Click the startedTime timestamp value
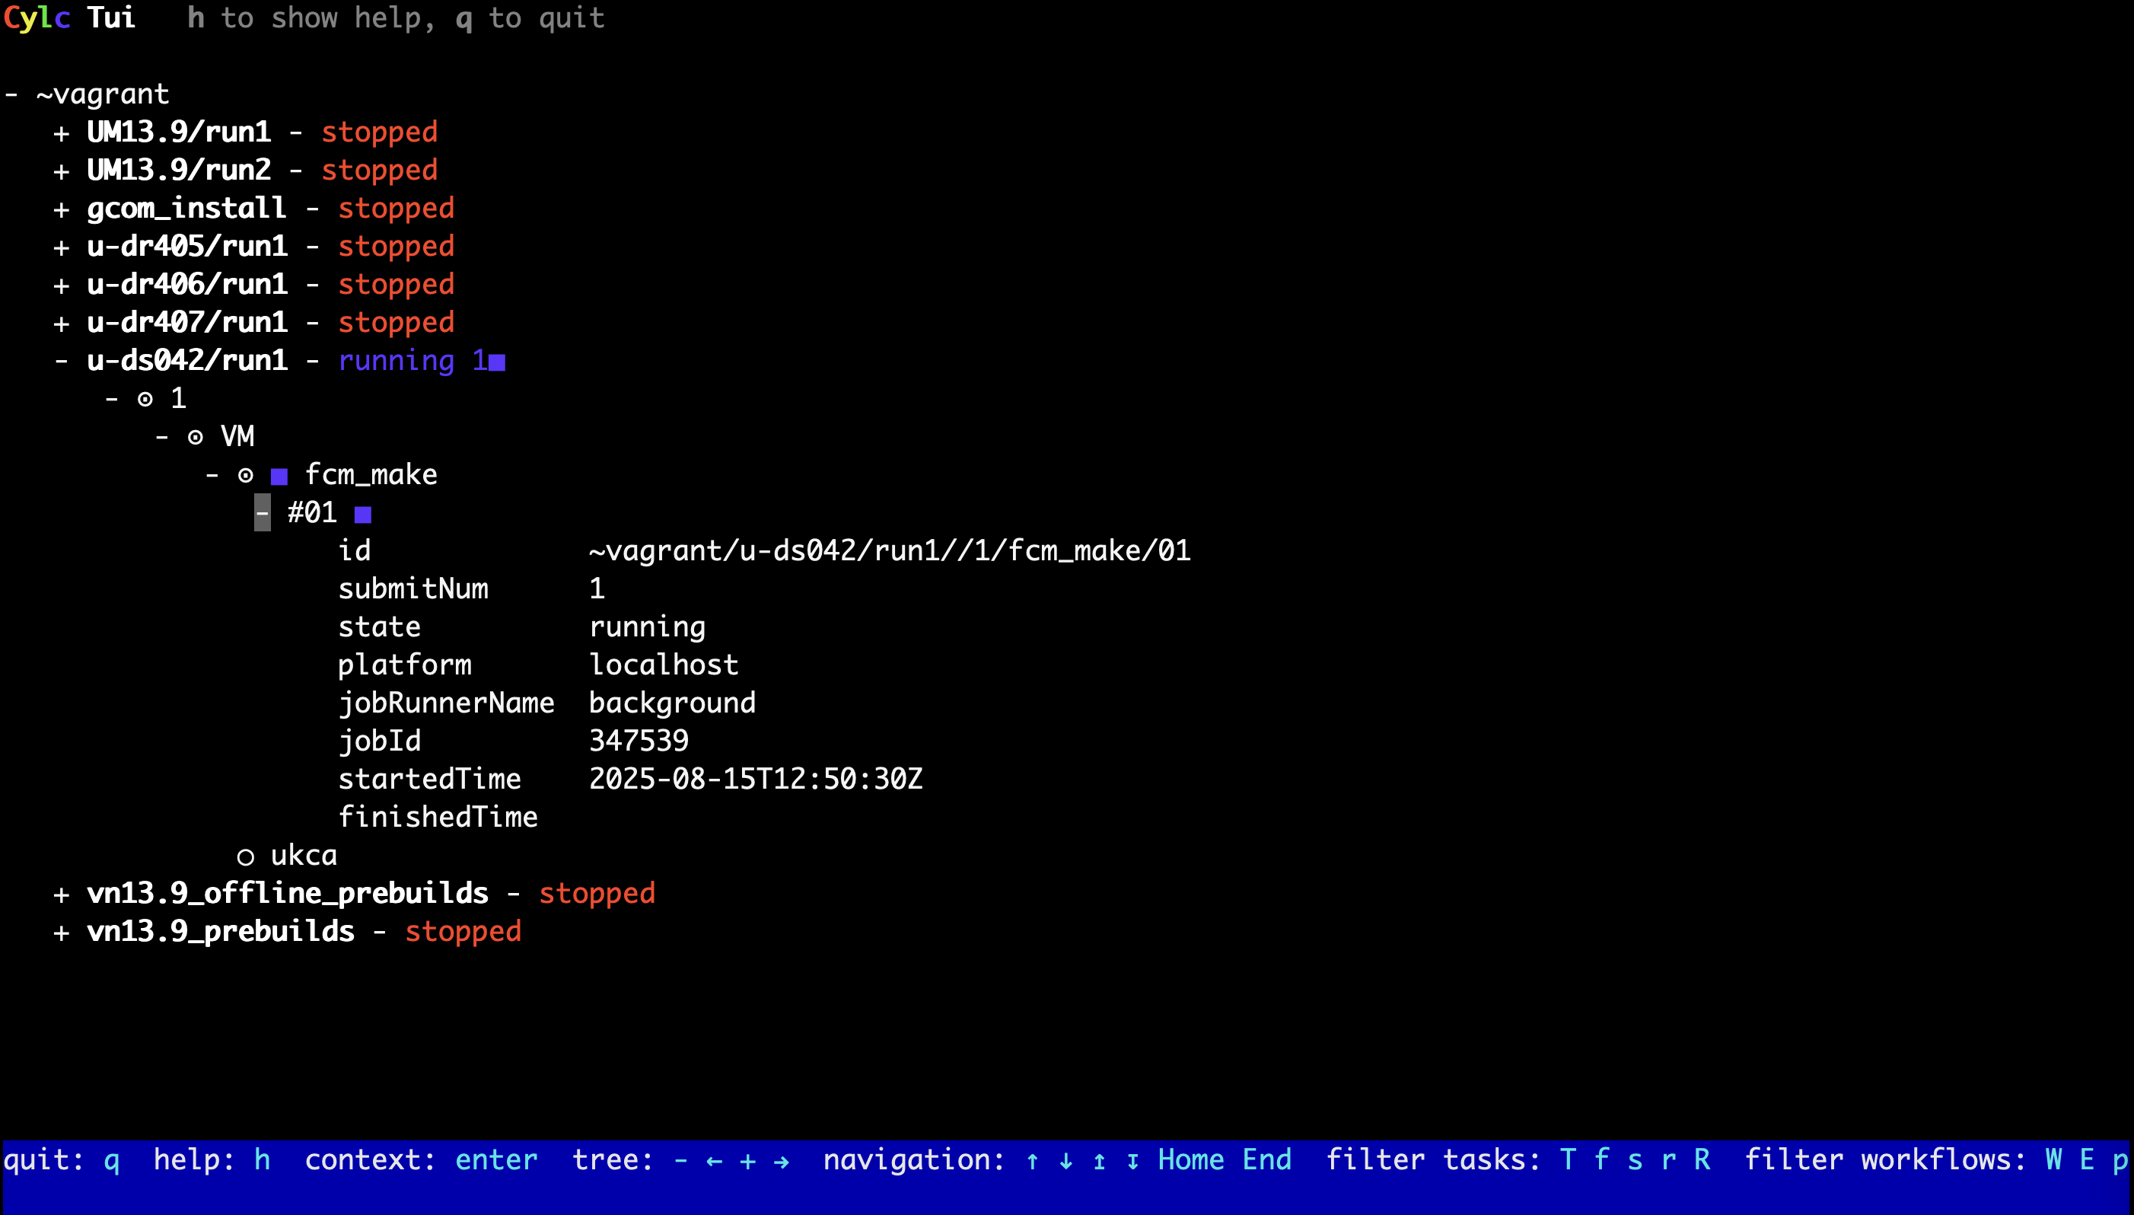The image size is (2134, 1215). (756, 780)
